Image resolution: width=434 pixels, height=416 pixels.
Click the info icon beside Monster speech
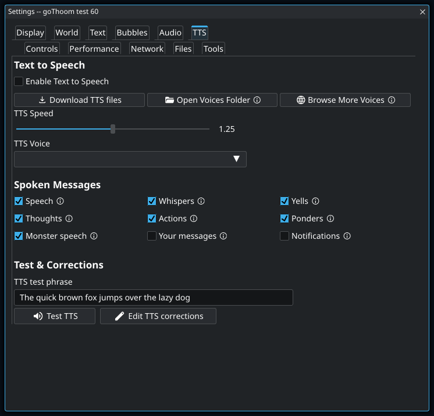click(x=94, y=236)
